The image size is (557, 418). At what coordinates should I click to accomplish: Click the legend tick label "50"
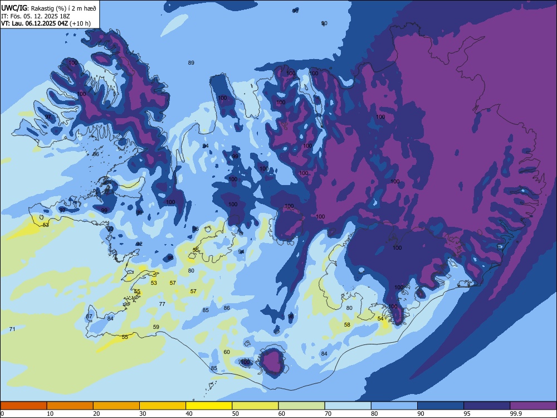[235, 414]
